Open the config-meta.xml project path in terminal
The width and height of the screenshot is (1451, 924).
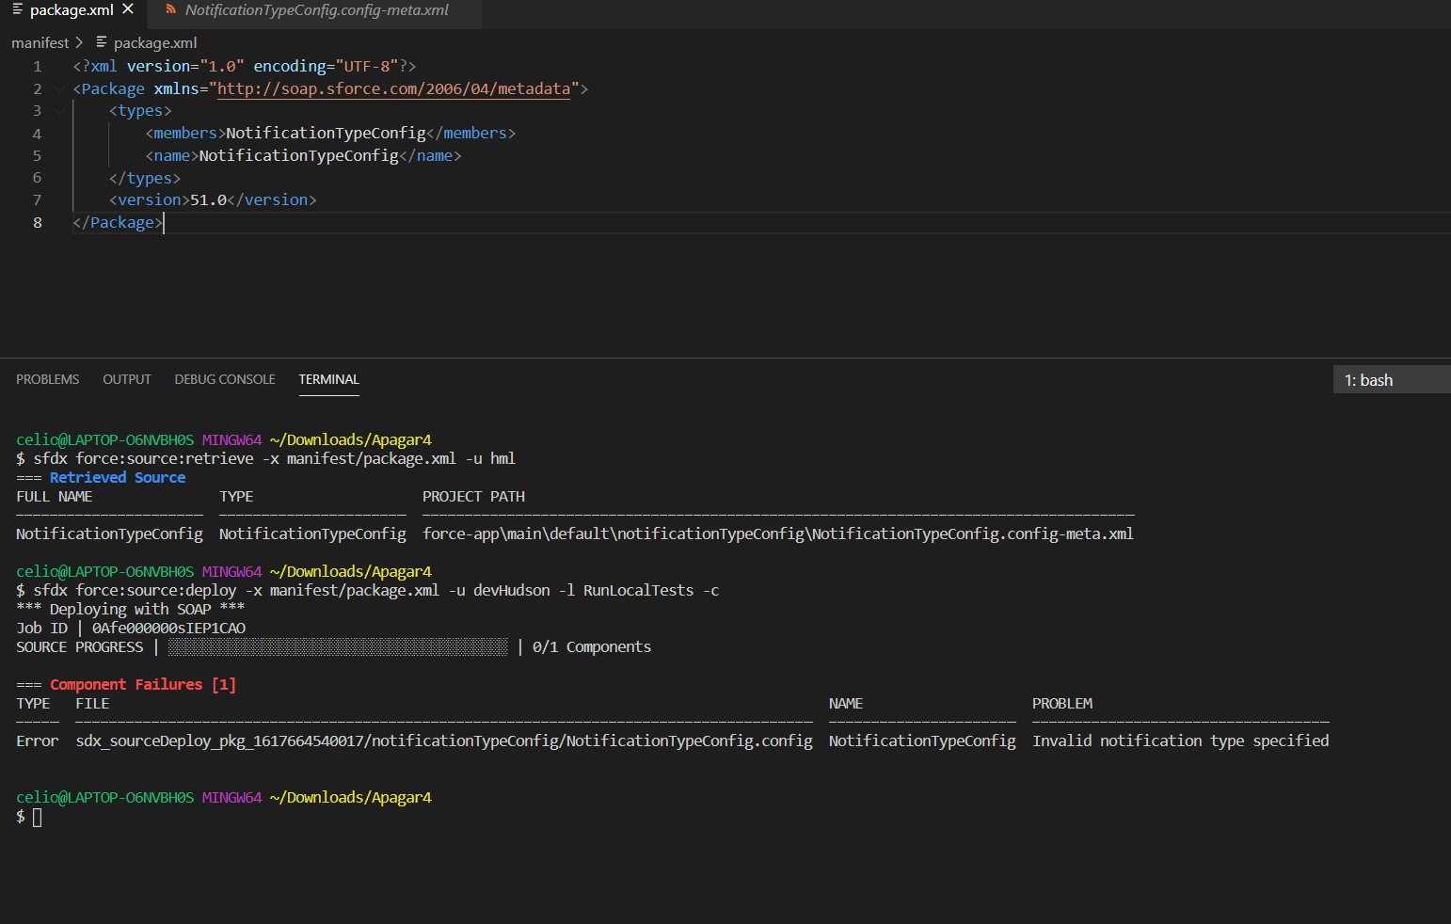(x=777, y=534)
